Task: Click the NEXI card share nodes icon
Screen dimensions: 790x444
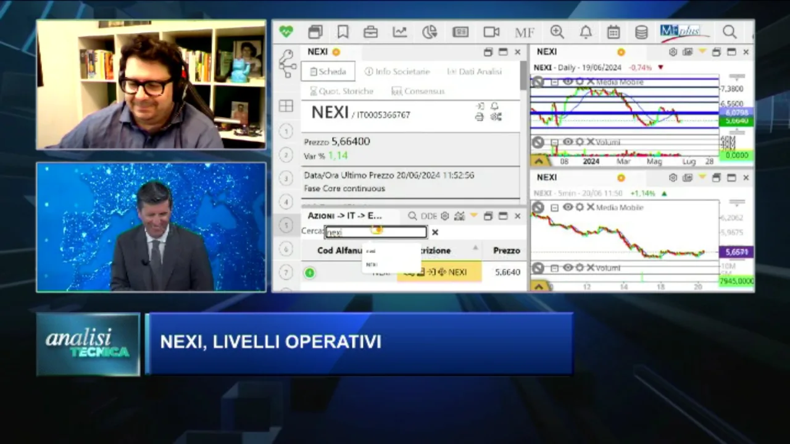Action: click(x=496, y=117)
